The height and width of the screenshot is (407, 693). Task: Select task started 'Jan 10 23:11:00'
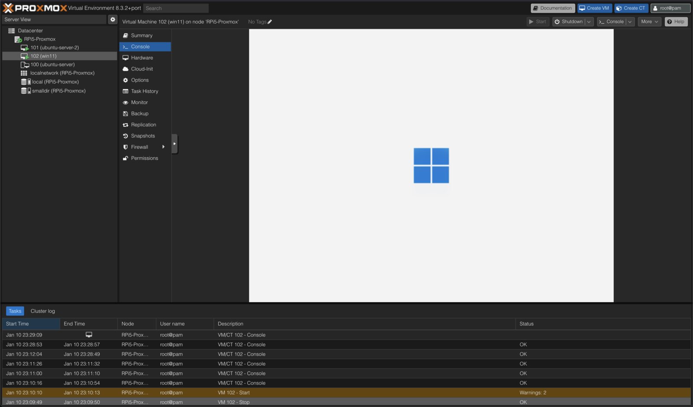[346, 373]
